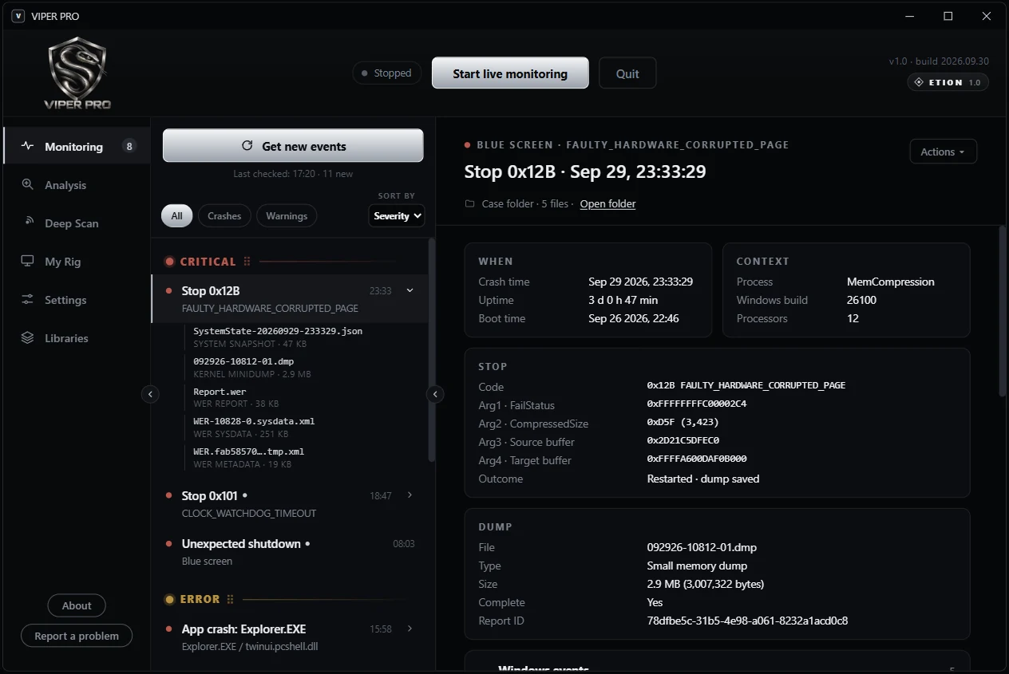This screenshot has width=1009, height=674.
Task: Click Start live monitoring button
Action: 510,73
